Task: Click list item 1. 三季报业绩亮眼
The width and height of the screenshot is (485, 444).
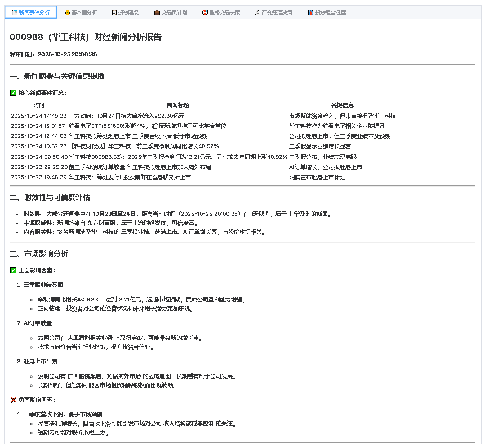Action: click(x=40, y=285)
